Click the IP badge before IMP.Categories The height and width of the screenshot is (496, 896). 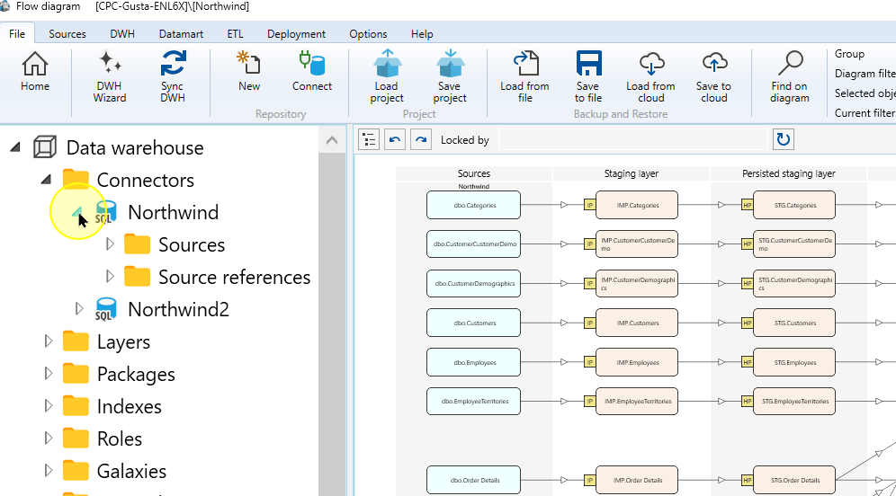point(590,205)
